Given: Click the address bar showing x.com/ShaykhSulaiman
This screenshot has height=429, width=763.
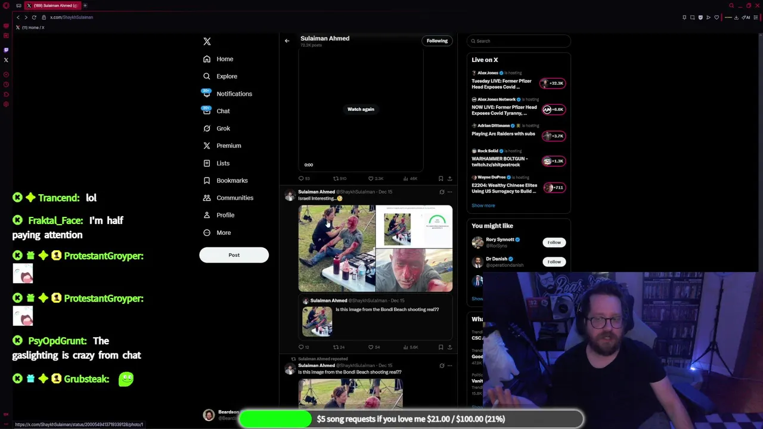Looking at the screenshot, I should [x=72, y=17].
